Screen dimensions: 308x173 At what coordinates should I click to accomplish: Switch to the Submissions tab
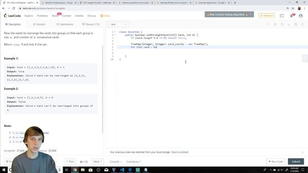click(65, 25)
